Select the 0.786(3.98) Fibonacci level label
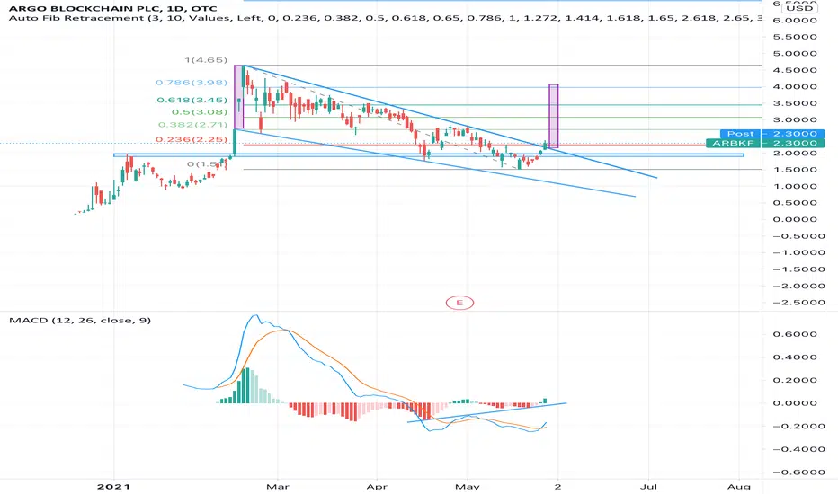This screenshot has height=494, width=838. click(192, 83)
